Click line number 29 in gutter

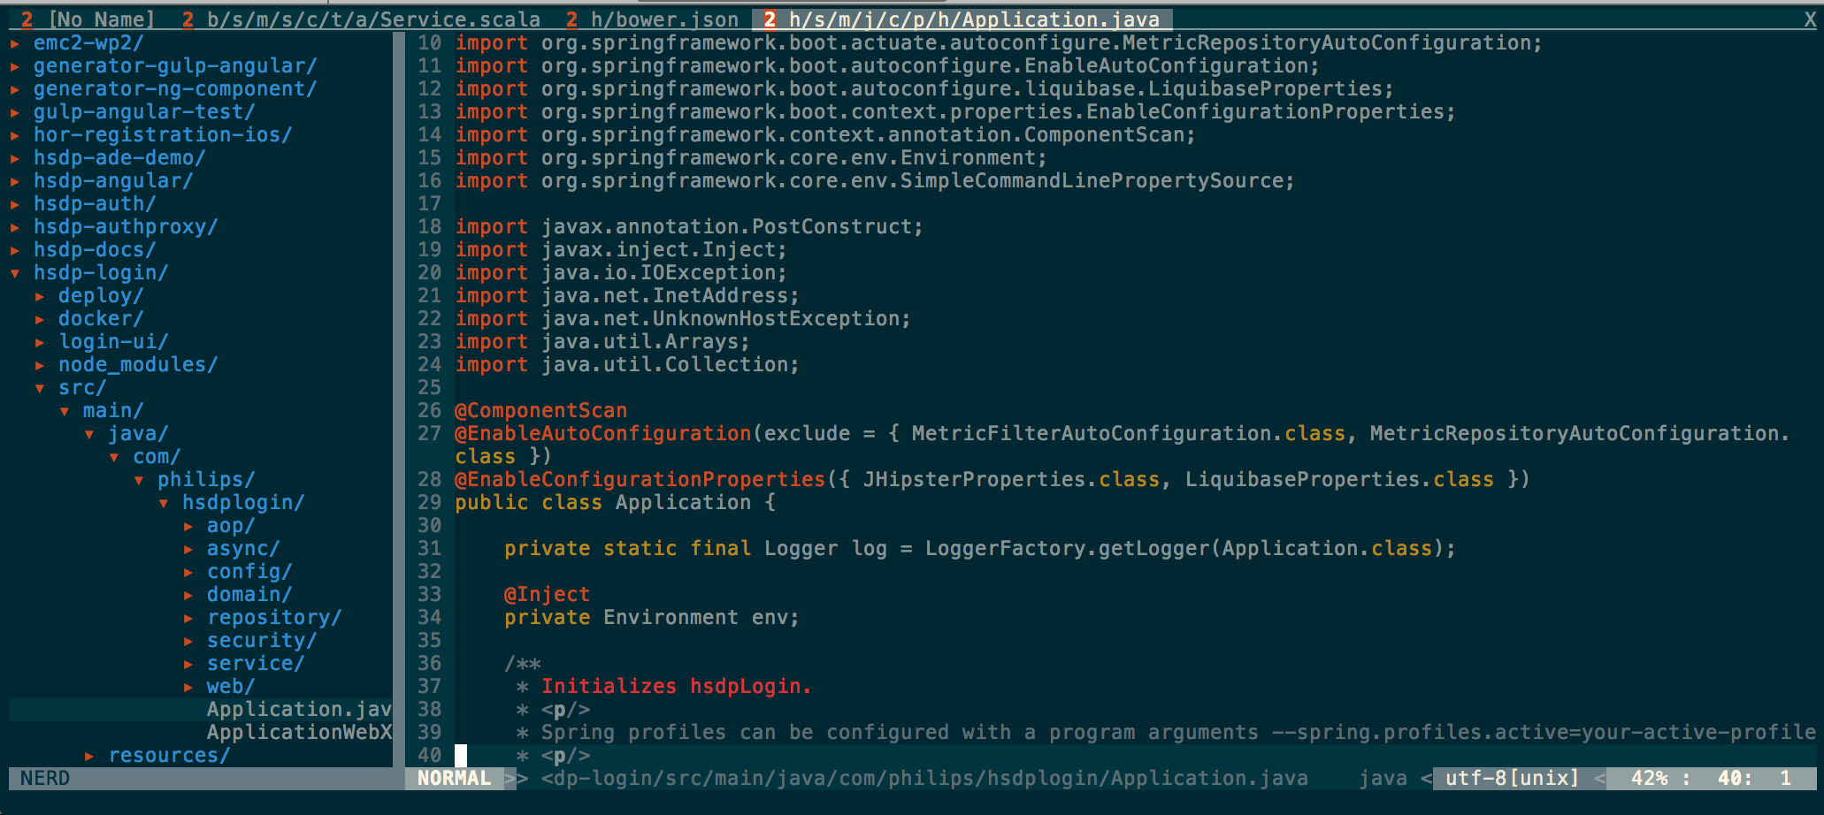click(x=429, y=503)
